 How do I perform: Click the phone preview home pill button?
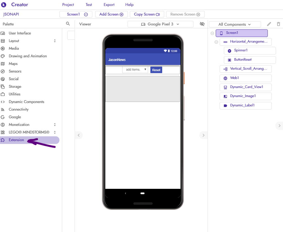[x=142, y=193]
